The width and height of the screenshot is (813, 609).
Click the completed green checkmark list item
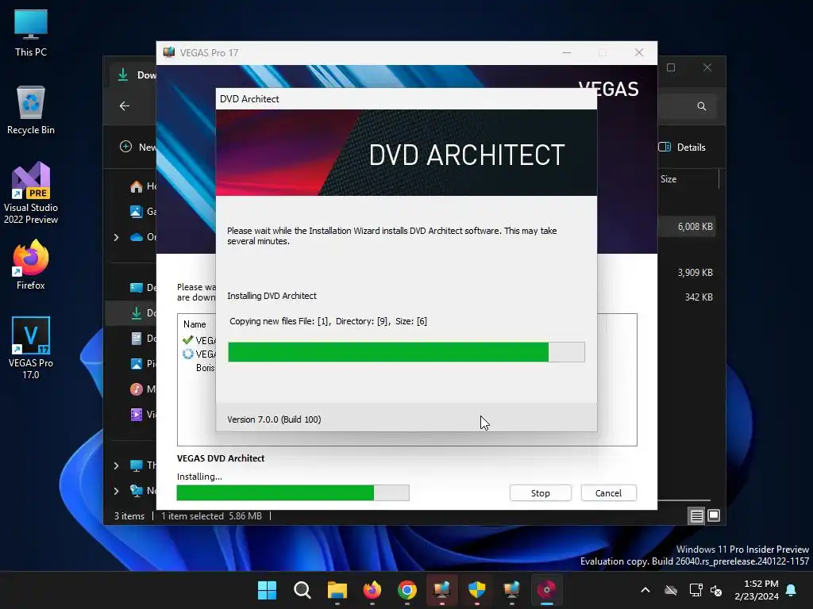point(199,340)
